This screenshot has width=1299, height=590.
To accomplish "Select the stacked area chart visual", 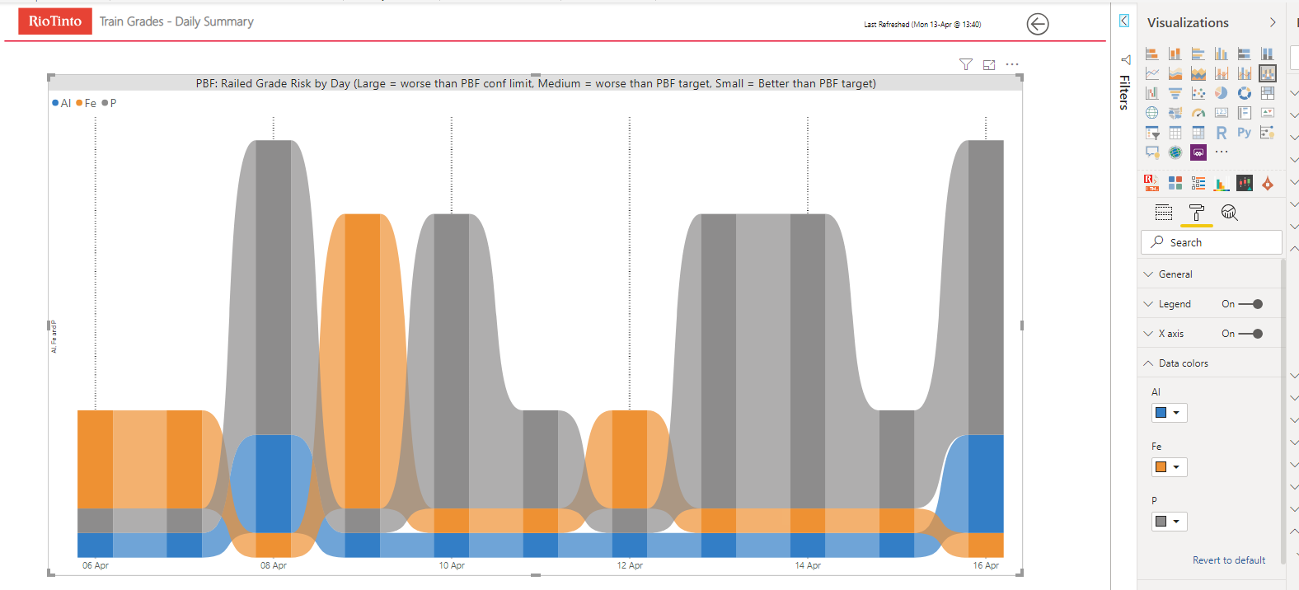I will point(1198,73).
